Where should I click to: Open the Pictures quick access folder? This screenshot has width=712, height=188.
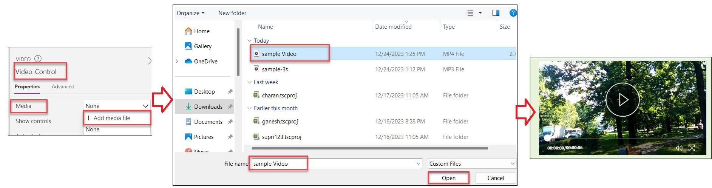[199, 137]
